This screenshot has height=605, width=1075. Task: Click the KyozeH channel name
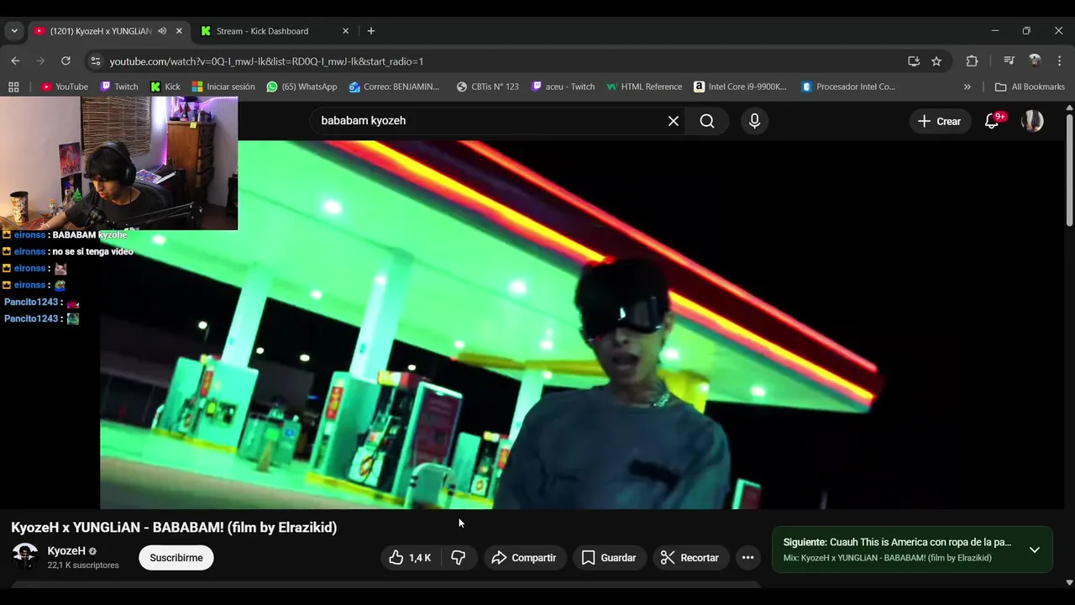click(x=66, y=551)
